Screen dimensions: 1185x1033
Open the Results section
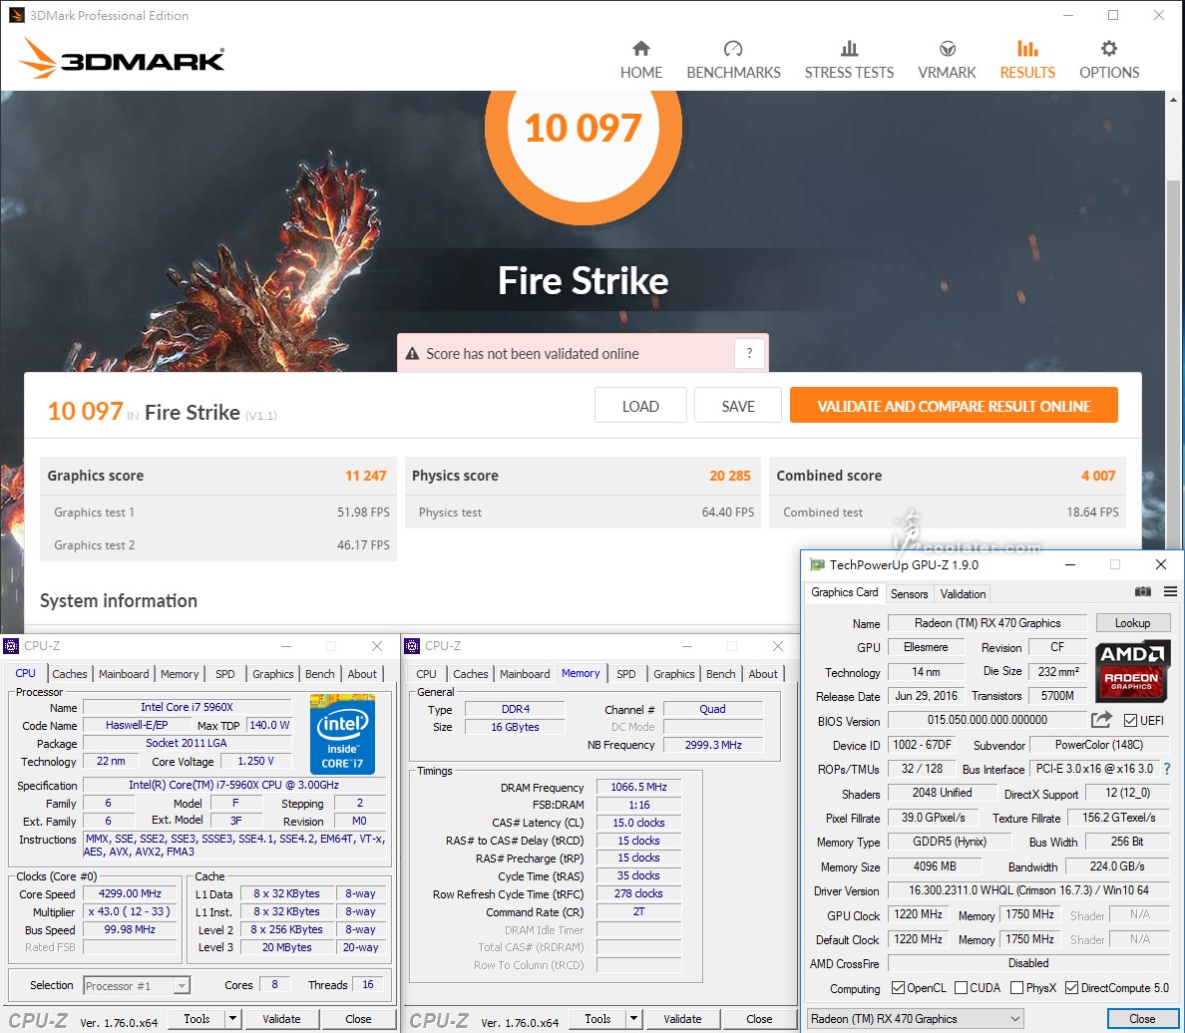click(1027, 60)
